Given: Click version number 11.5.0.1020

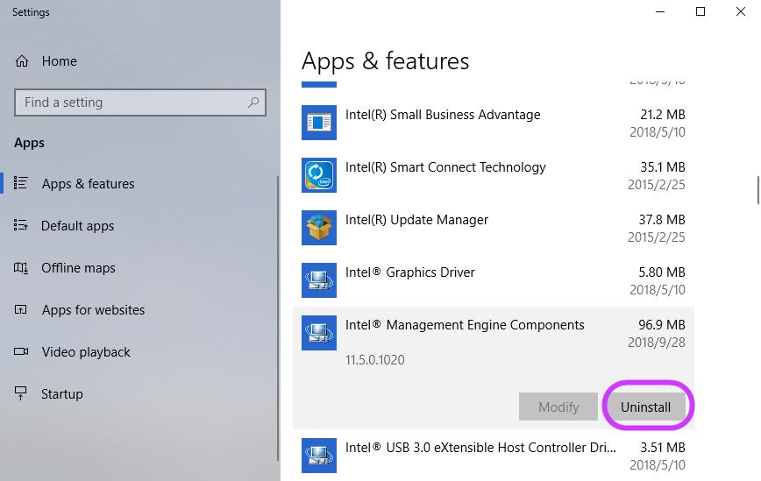Looking at the screenshot, I should (x=374, y=360).
